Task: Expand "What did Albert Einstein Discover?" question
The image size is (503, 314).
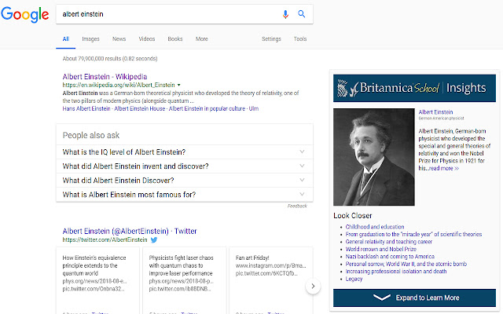Action: [x=185, y=180]
